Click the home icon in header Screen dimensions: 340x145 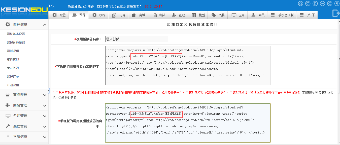click(x=300, y=4)
